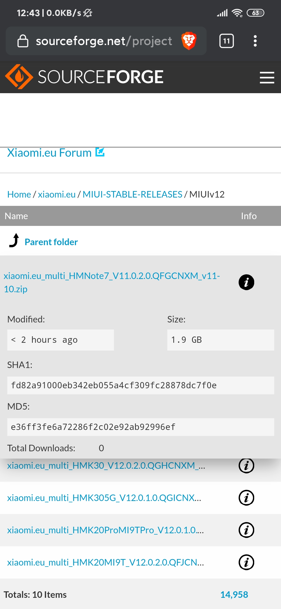Open the MIUI-STABLE-RELEASES breadcrumb
This screenshot has width=281, height=609.
(132, 194)
